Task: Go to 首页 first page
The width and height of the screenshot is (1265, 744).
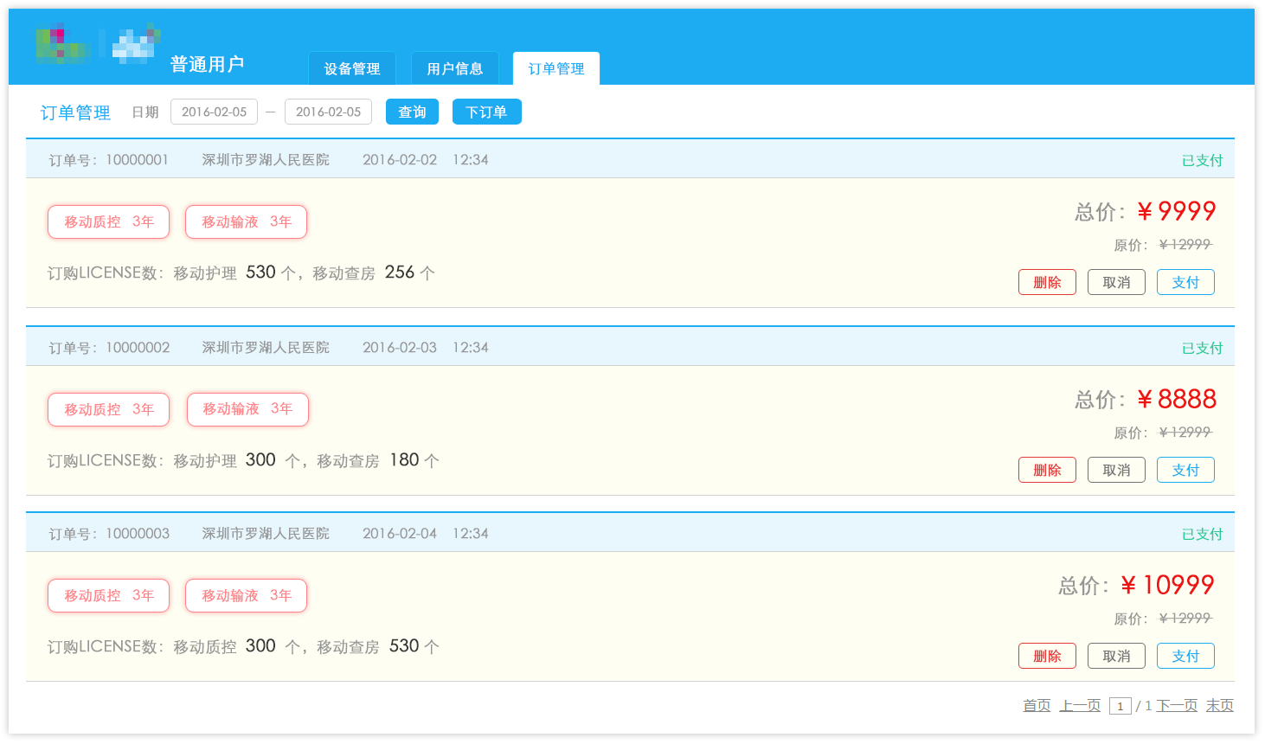Action: pos(1037,706)
